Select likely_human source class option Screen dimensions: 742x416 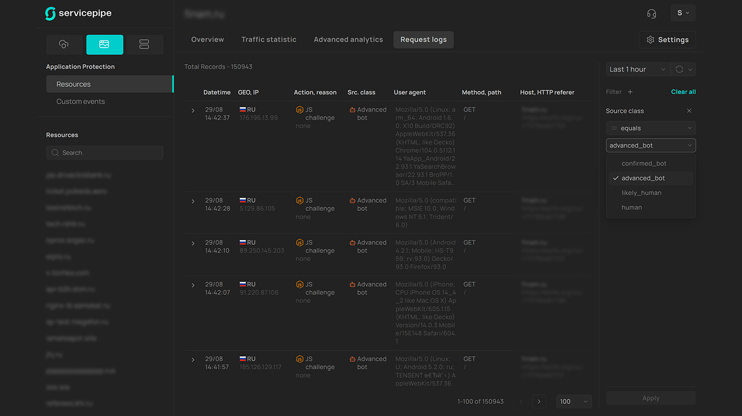click(641, 193)
